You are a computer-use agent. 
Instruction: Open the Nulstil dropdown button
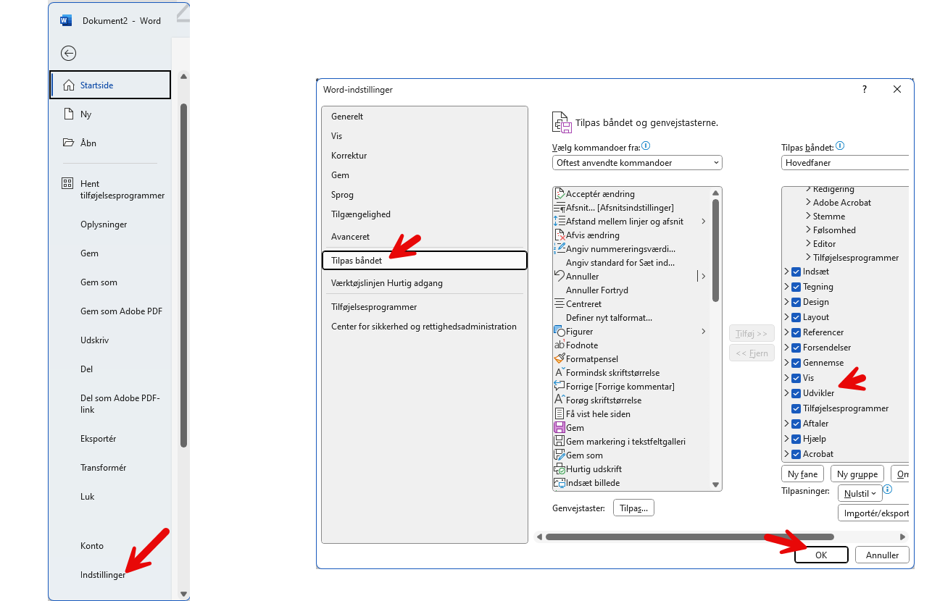coord(860,493)
